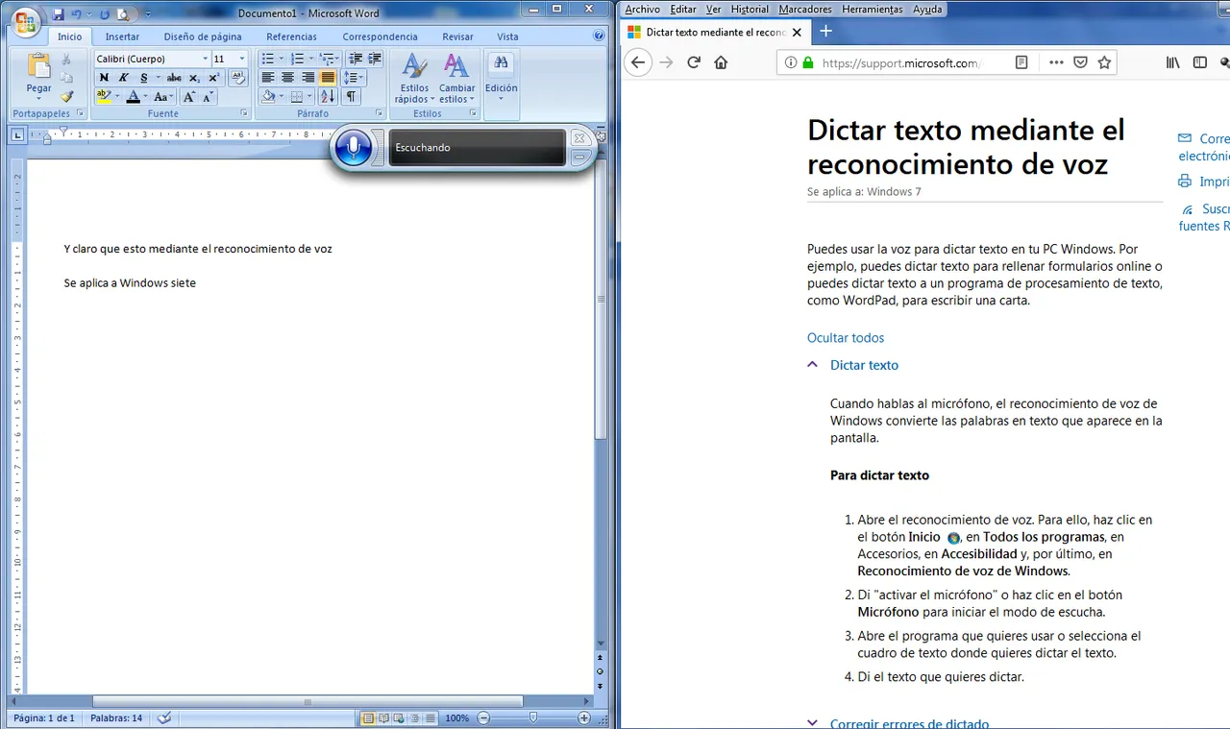
Task: Toggle strikethrough (abc) formatting
Action: 174,78
